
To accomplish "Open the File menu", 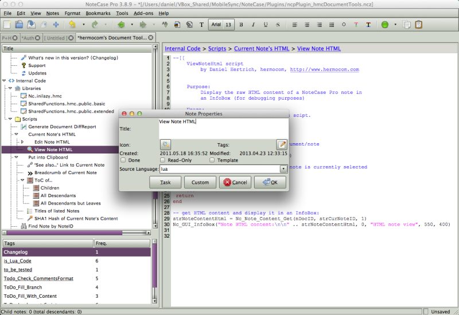I will click(x=7, y=13).
